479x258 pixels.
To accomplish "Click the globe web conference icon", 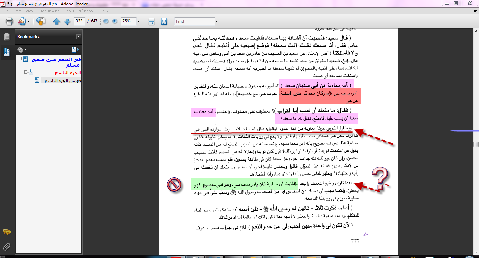I will [x=41, y=21].
